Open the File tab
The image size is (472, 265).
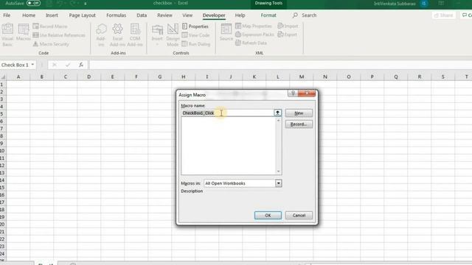click(7, 15)
